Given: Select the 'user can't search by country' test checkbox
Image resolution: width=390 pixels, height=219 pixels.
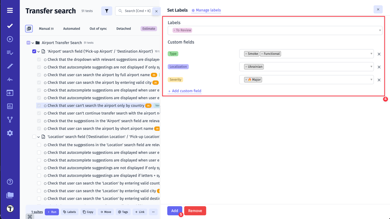Looking at the screenshot, I should [39, 105].
